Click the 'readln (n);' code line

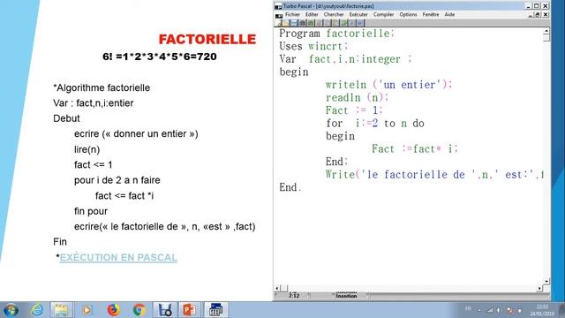(357, 97)
